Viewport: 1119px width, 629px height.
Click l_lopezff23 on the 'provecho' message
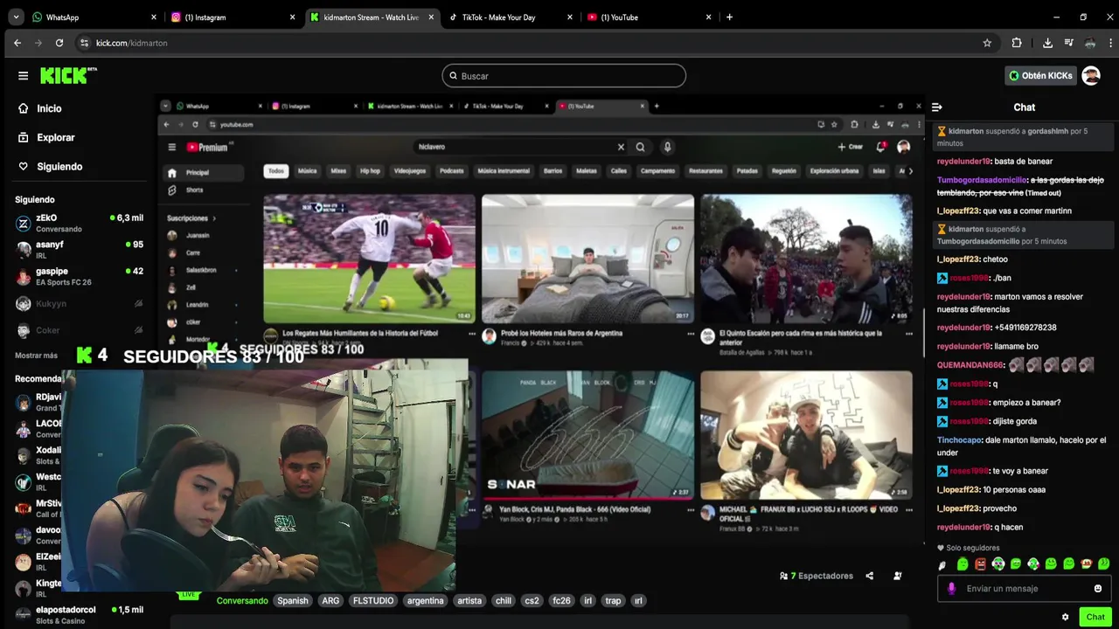pyautogui.click(x=958, y=508)
